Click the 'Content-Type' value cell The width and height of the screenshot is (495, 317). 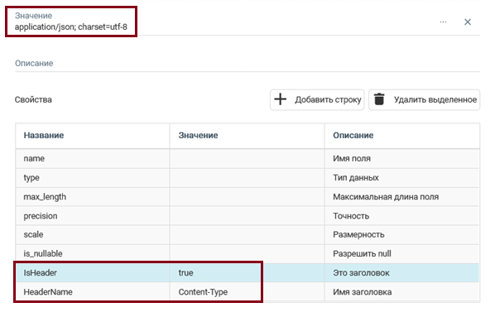pyautogui.click(x=247, y=291)
